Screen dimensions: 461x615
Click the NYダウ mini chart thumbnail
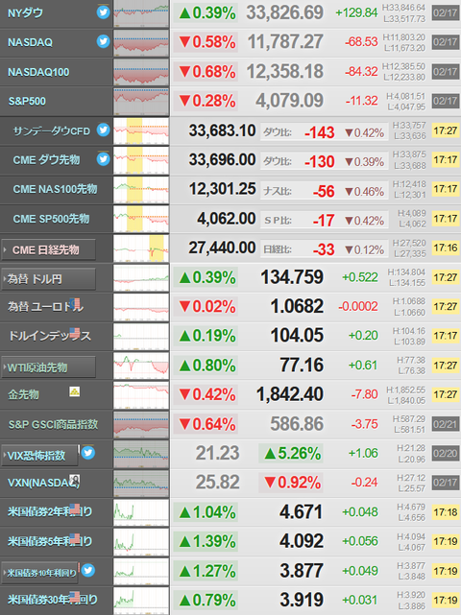tap(141, 13)
